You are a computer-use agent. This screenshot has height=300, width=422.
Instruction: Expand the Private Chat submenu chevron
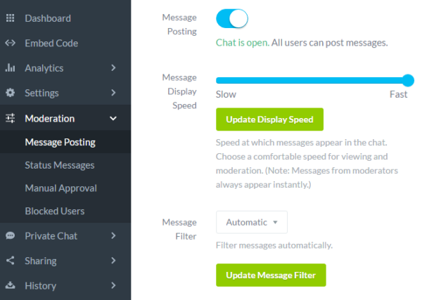(x=113, y=236)
